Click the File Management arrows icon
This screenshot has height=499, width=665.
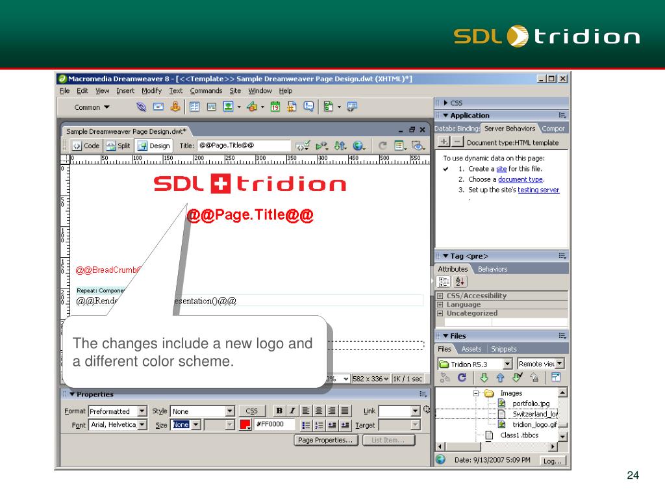tap(340, 146)
